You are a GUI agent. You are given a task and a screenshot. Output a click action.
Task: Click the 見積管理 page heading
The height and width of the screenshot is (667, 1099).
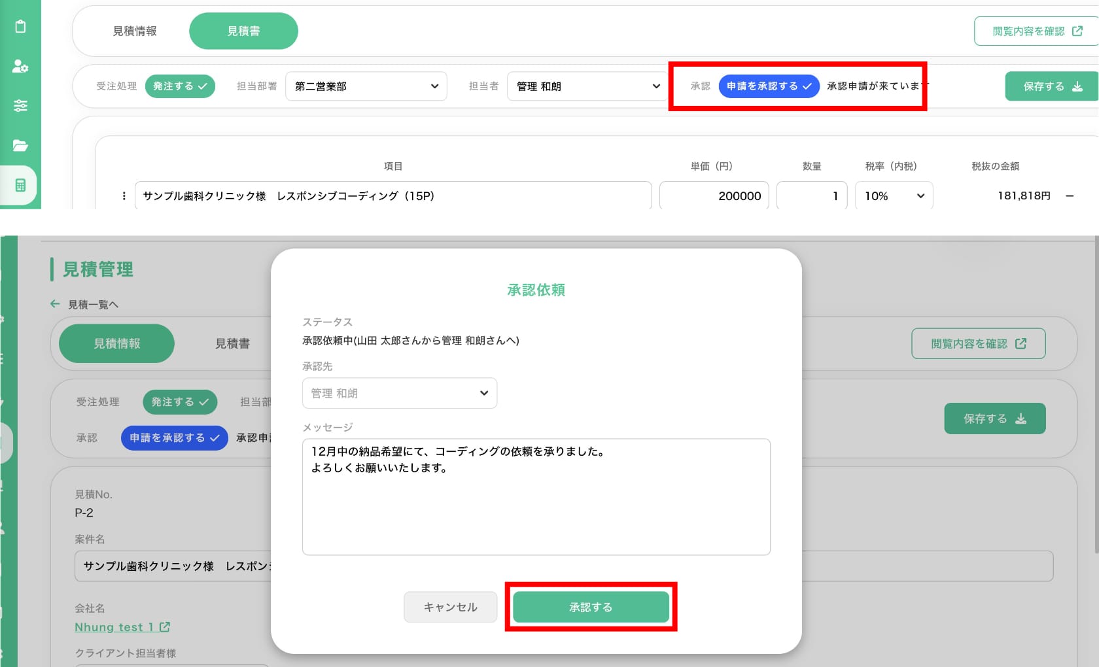pos(98,269)
